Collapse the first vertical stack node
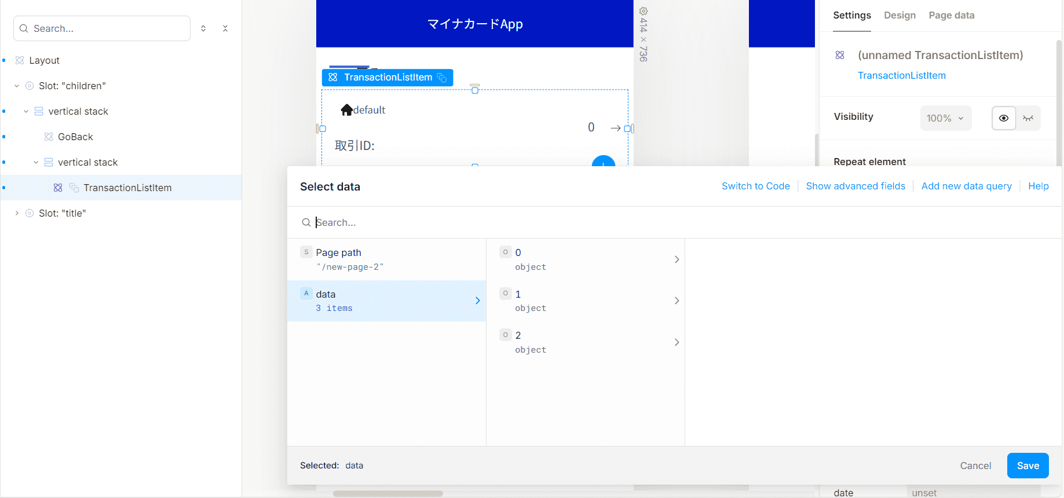This screenshot has height=498, width=1064. pos(26,111)
